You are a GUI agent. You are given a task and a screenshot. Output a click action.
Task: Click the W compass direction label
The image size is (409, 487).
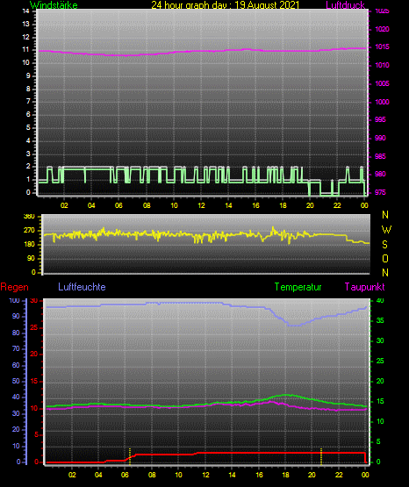pyautogui.click(x=386, y=230)
